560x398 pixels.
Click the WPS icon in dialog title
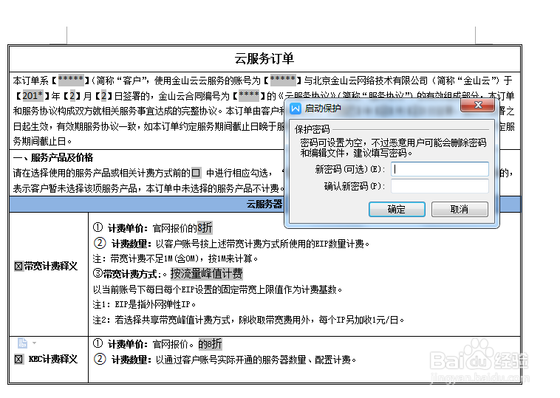click(x=296, y=109)
